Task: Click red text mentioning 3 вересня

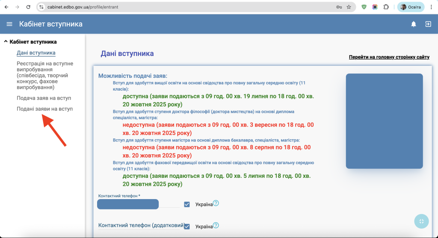Action: tap(218, 129)
